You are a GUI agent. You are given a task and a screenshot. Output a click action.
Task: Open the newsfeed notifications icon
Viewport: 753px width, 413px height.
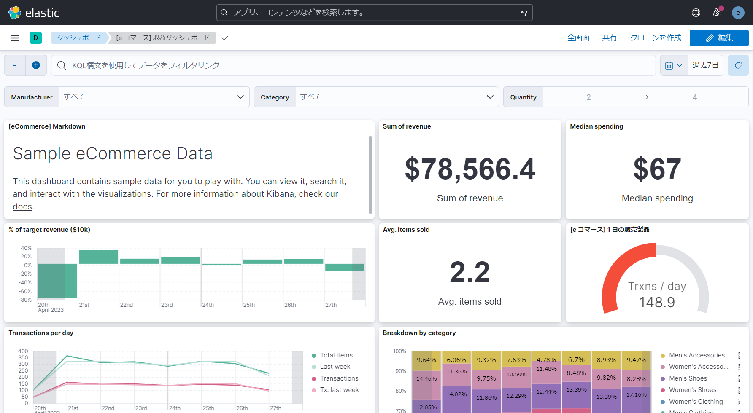tap(717, 13)
